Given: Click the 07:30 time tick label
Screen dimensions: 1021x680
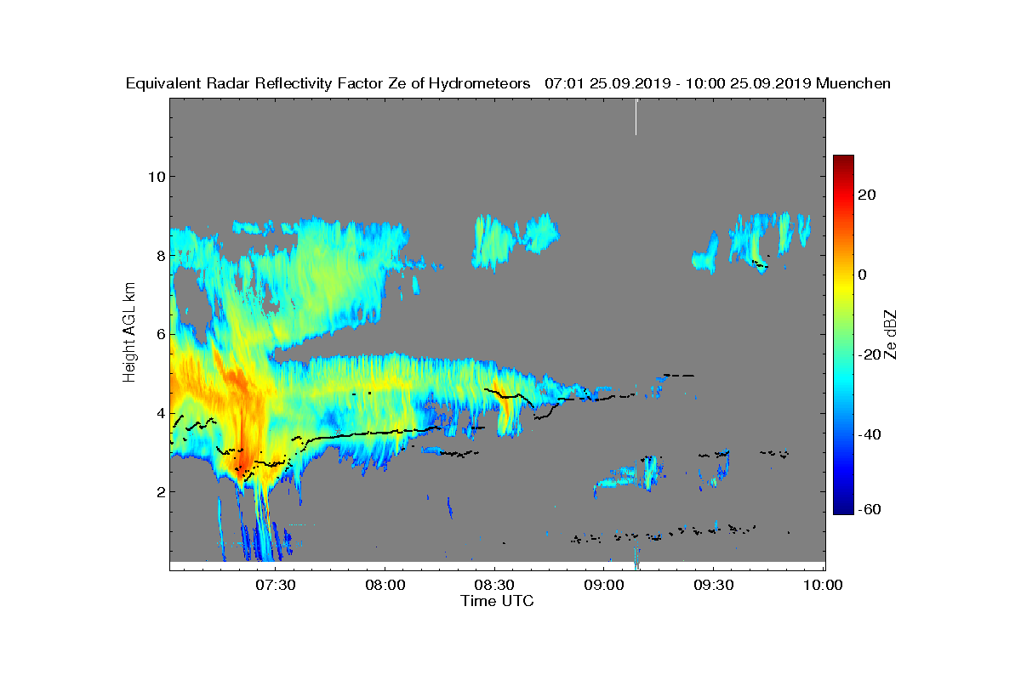Looking at the screenshot, I should 275,586.
